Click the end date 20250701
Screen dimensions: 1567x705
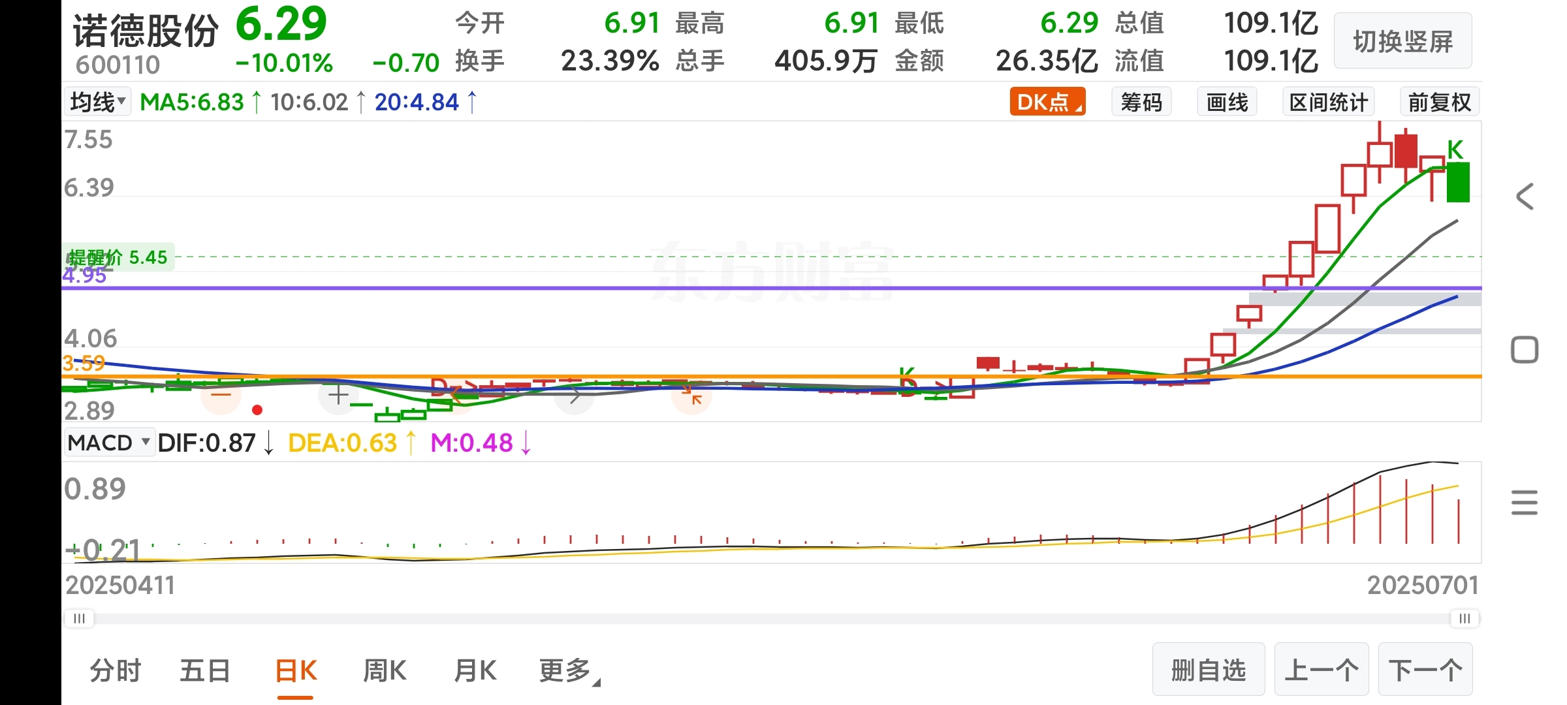tap(1423, 585)
